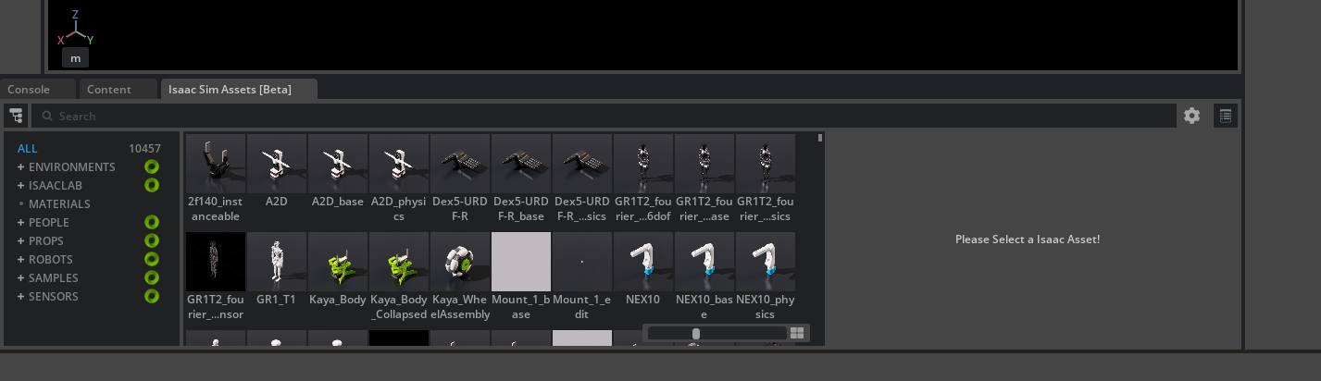
Task: Select the ALL assets category
Action: [x=28, y=149]
